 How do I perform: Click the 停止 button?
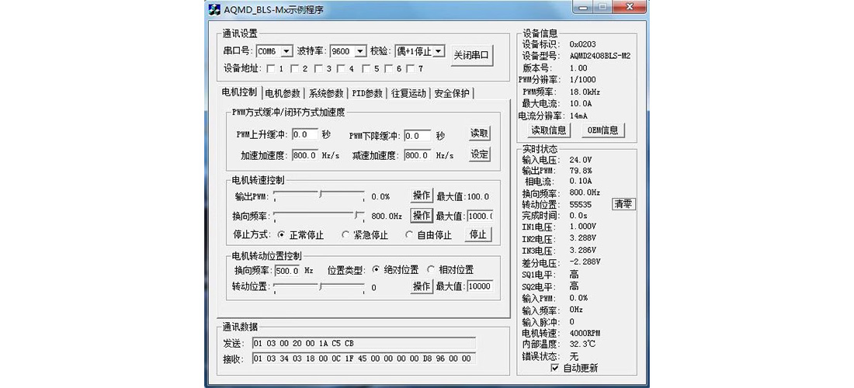pyautogui.click(x=478, y=234)
